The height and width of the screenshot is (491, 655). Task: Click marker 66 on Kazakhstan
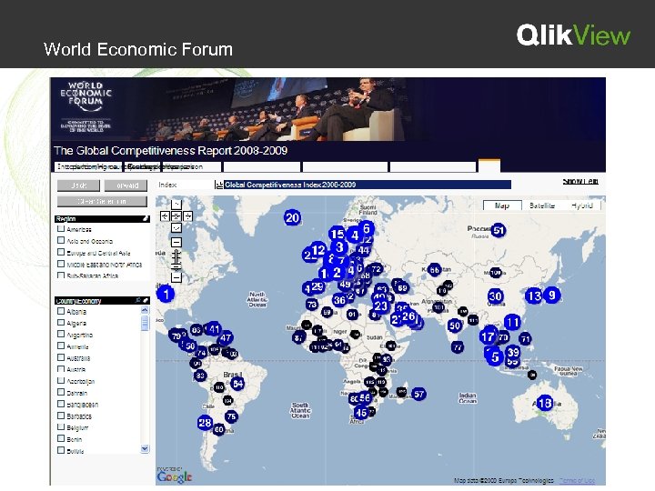tap(435, 270)
